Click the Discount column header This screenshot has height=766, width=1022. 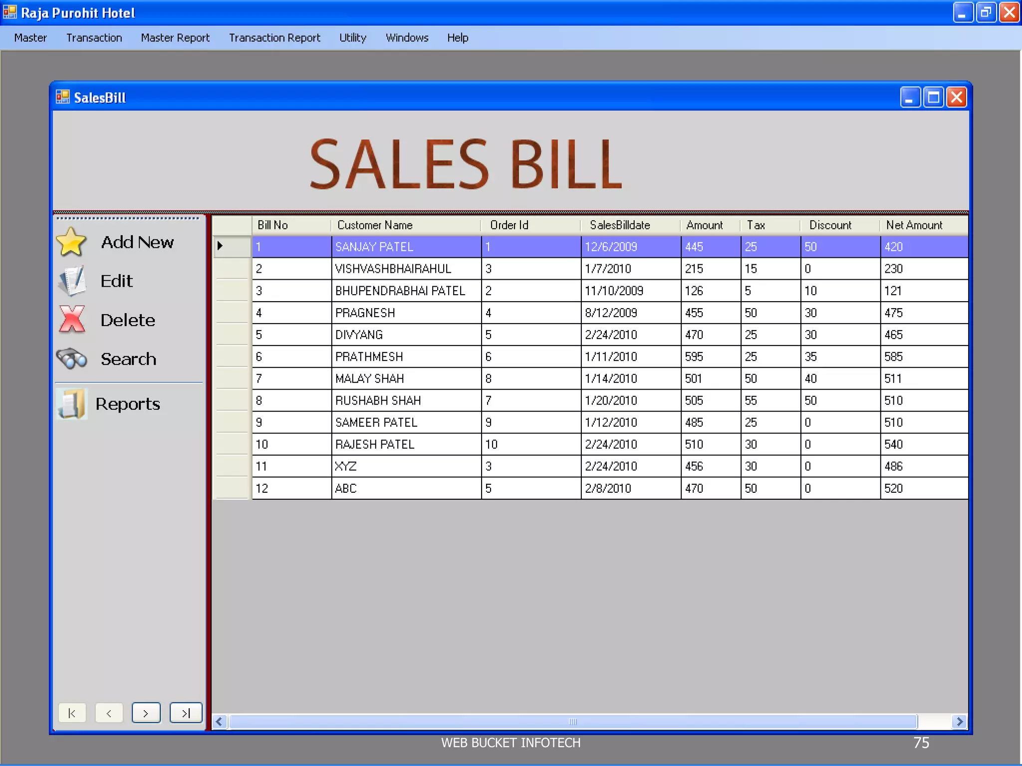click(840, 225)
